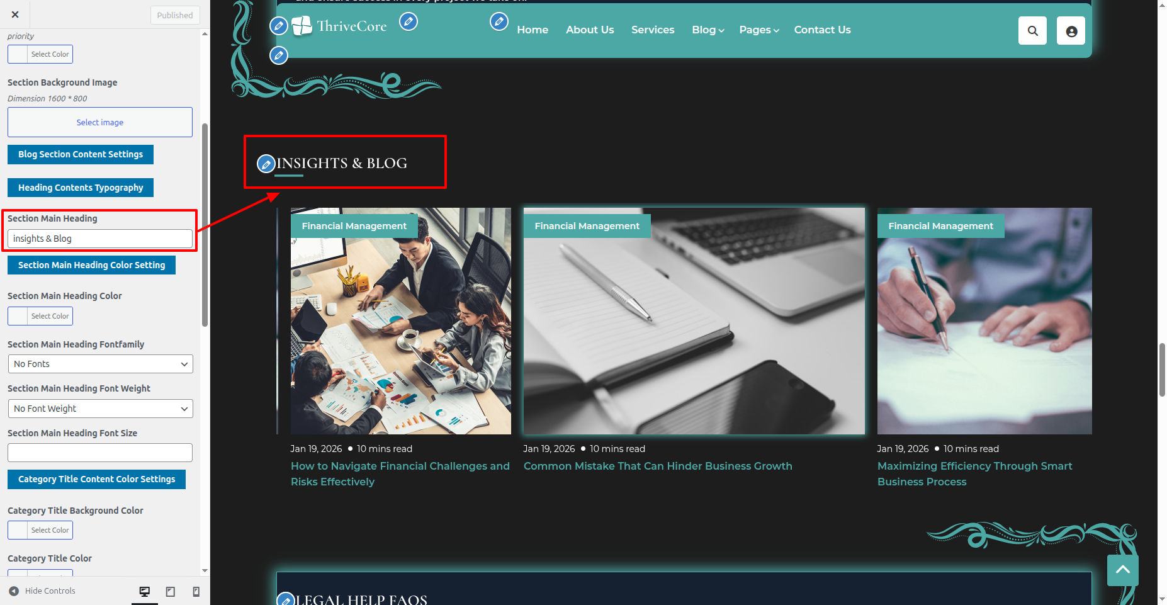
Task: Expand the Pages menu in navigation
Action: (758, 30)
